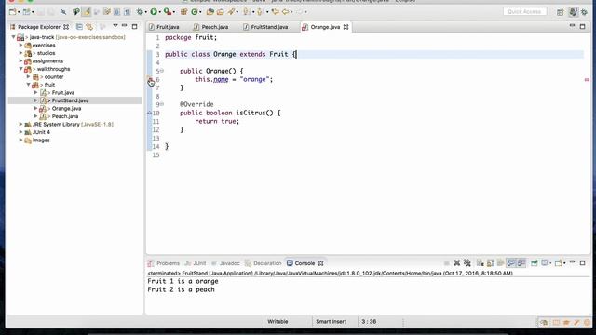This screenshot has width=596, height=335.
Task: Click the Open Type icon
Action: [x=210, y=12]
